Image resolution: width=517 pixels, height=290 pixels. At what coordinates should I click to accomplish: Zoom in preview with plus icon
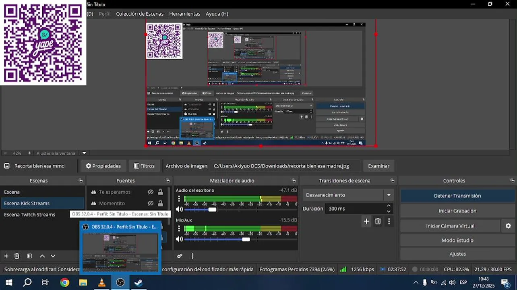(x=29, y=153)
